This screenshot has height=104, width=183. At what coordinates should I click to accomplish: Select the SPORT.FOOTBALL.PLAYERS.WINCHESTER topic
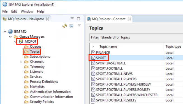(127, 95)
